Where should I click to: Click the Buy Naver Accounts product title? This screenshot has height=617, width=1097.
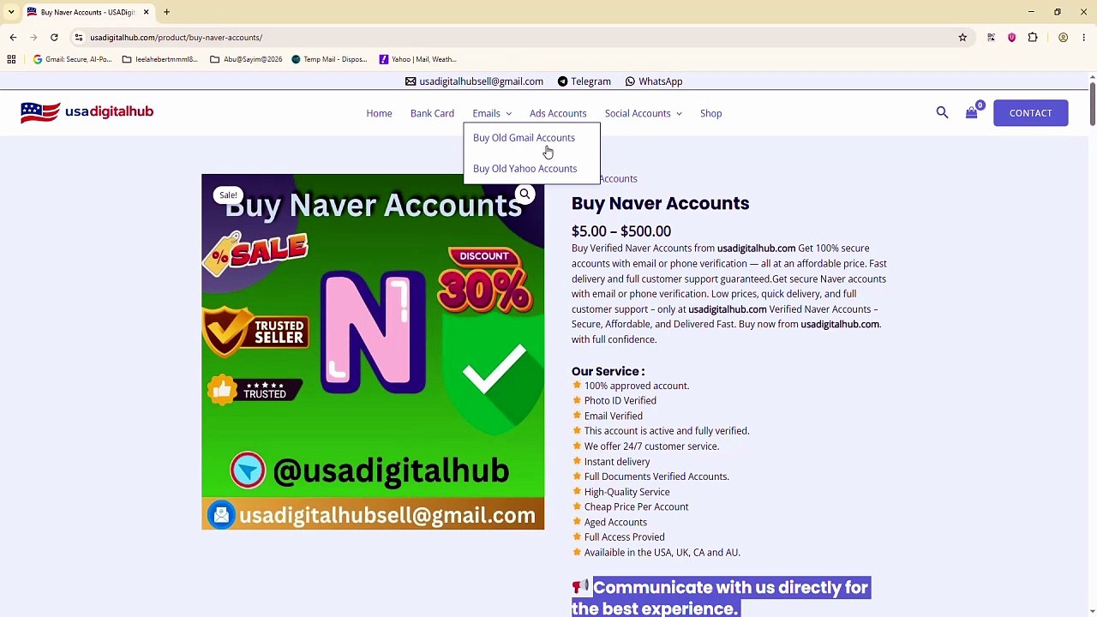660,203
